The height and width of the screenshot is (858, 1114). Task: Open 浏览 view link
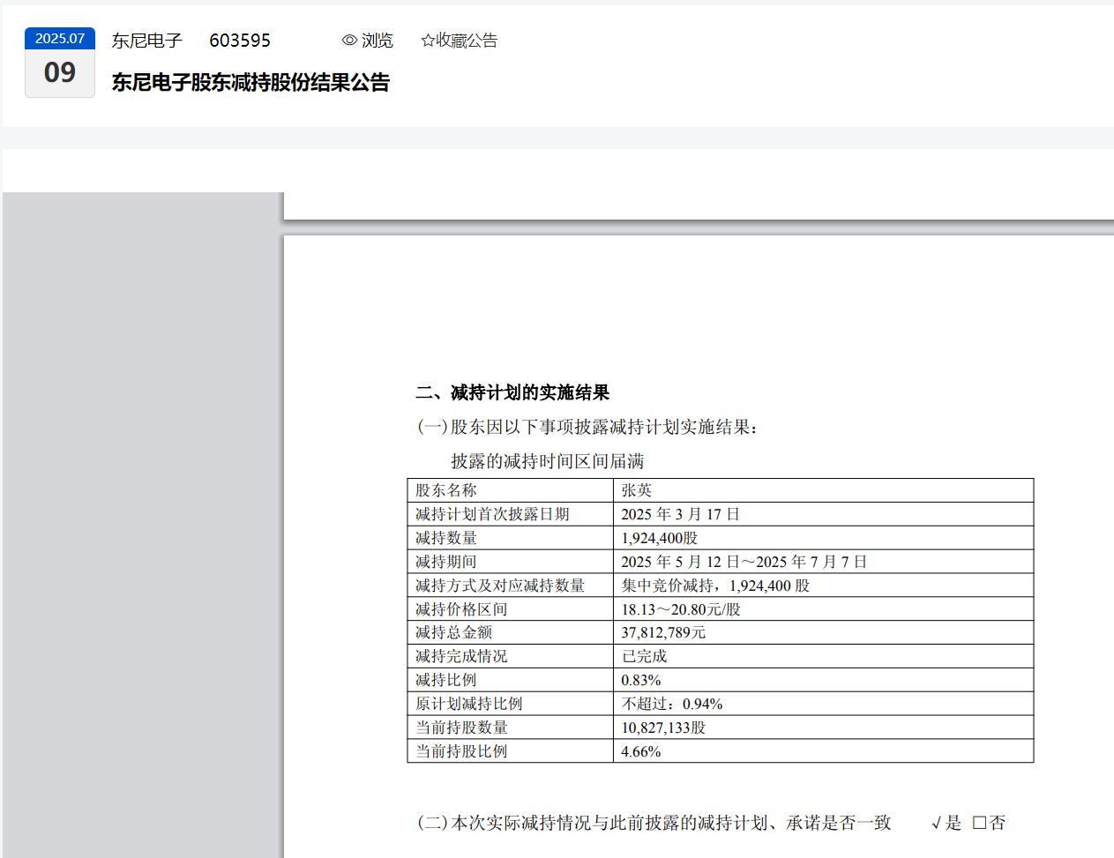coord(378,41)
